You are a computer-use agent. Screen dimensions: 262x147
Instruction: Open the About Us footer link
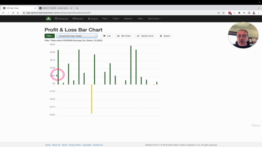coord(56,145)
